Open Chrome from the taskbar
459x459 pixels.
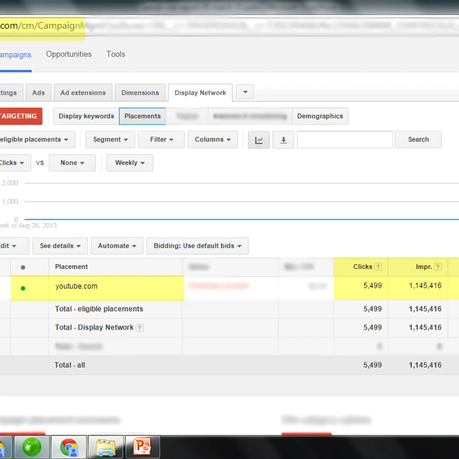tap(69, 447)
